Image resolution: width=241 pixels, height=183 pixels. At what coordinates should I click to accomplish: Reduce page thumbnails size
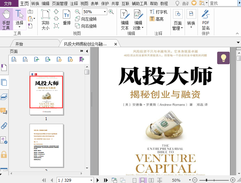tap(25, 59)
